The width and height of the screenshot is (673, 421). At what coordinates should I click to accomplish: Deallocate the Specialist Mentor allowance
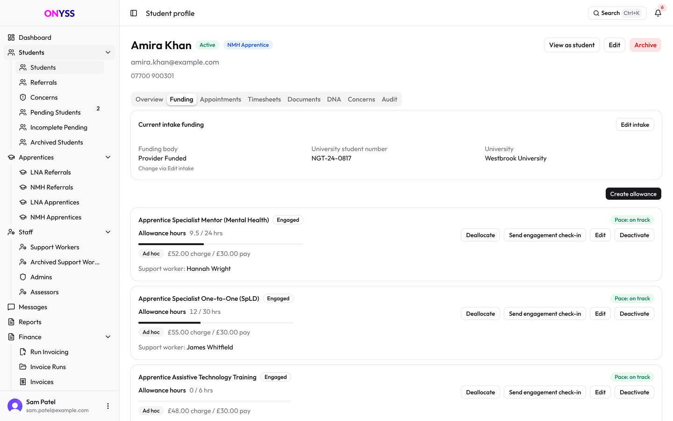(480, 235)
